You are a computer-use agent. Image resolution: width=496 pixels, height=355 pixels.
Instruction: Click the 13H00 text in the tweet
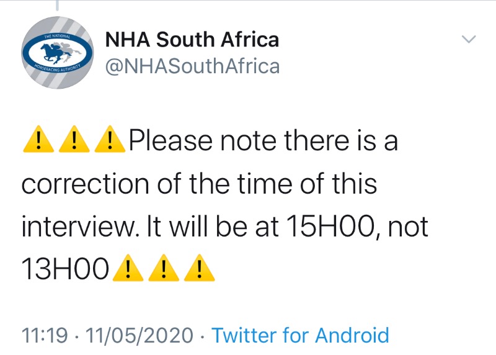(66, 269)
